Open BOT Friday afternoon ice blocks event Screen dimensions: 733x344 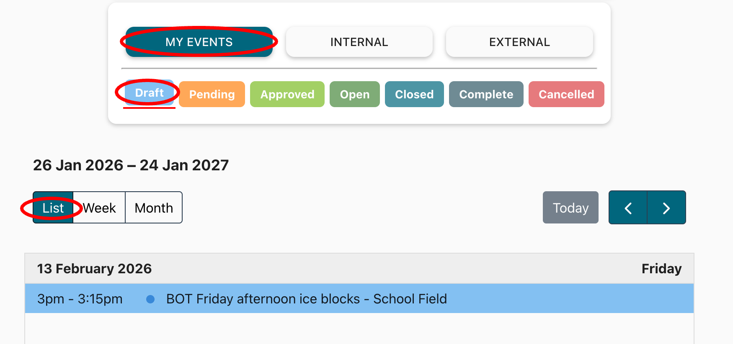tap(306, 299)
